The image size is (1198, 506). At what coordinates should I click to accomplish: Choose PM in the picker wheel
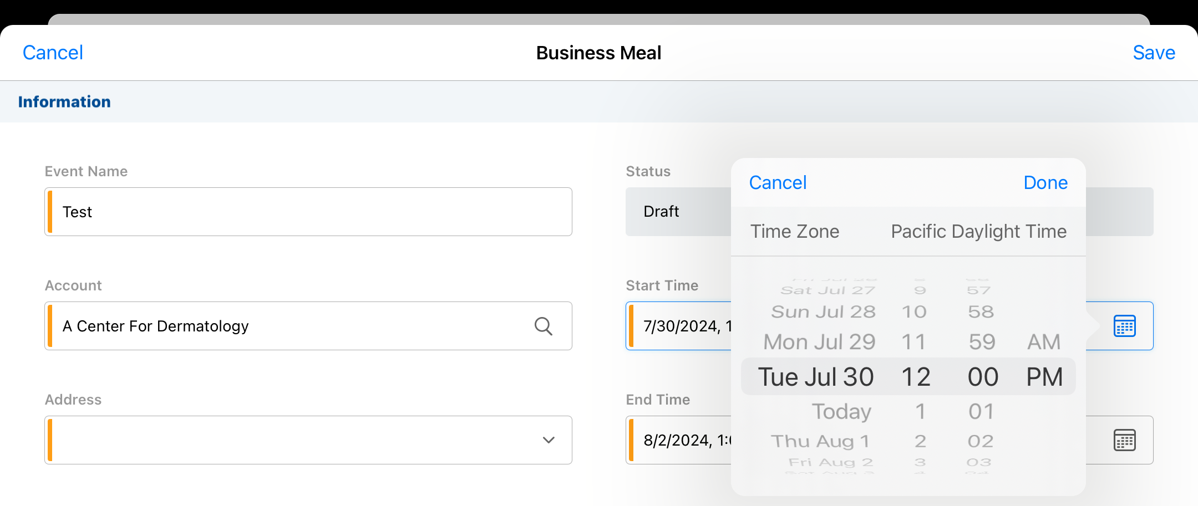pyautogui.click(x=1044, y=377)
